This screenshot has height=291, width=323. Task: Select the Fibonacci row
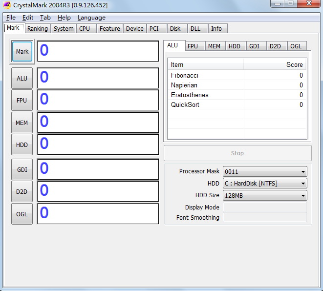click(237, 75)
